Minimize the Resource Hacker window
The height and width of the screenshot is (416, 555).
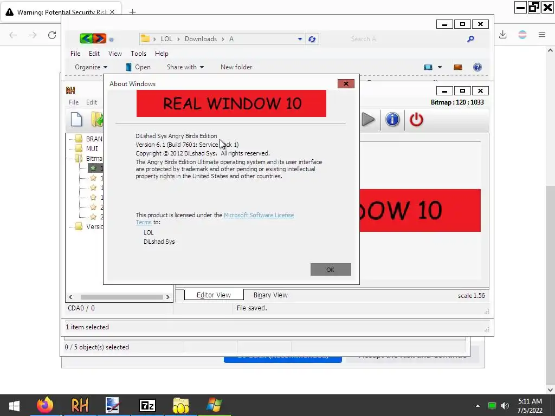[x=444, y=91]
